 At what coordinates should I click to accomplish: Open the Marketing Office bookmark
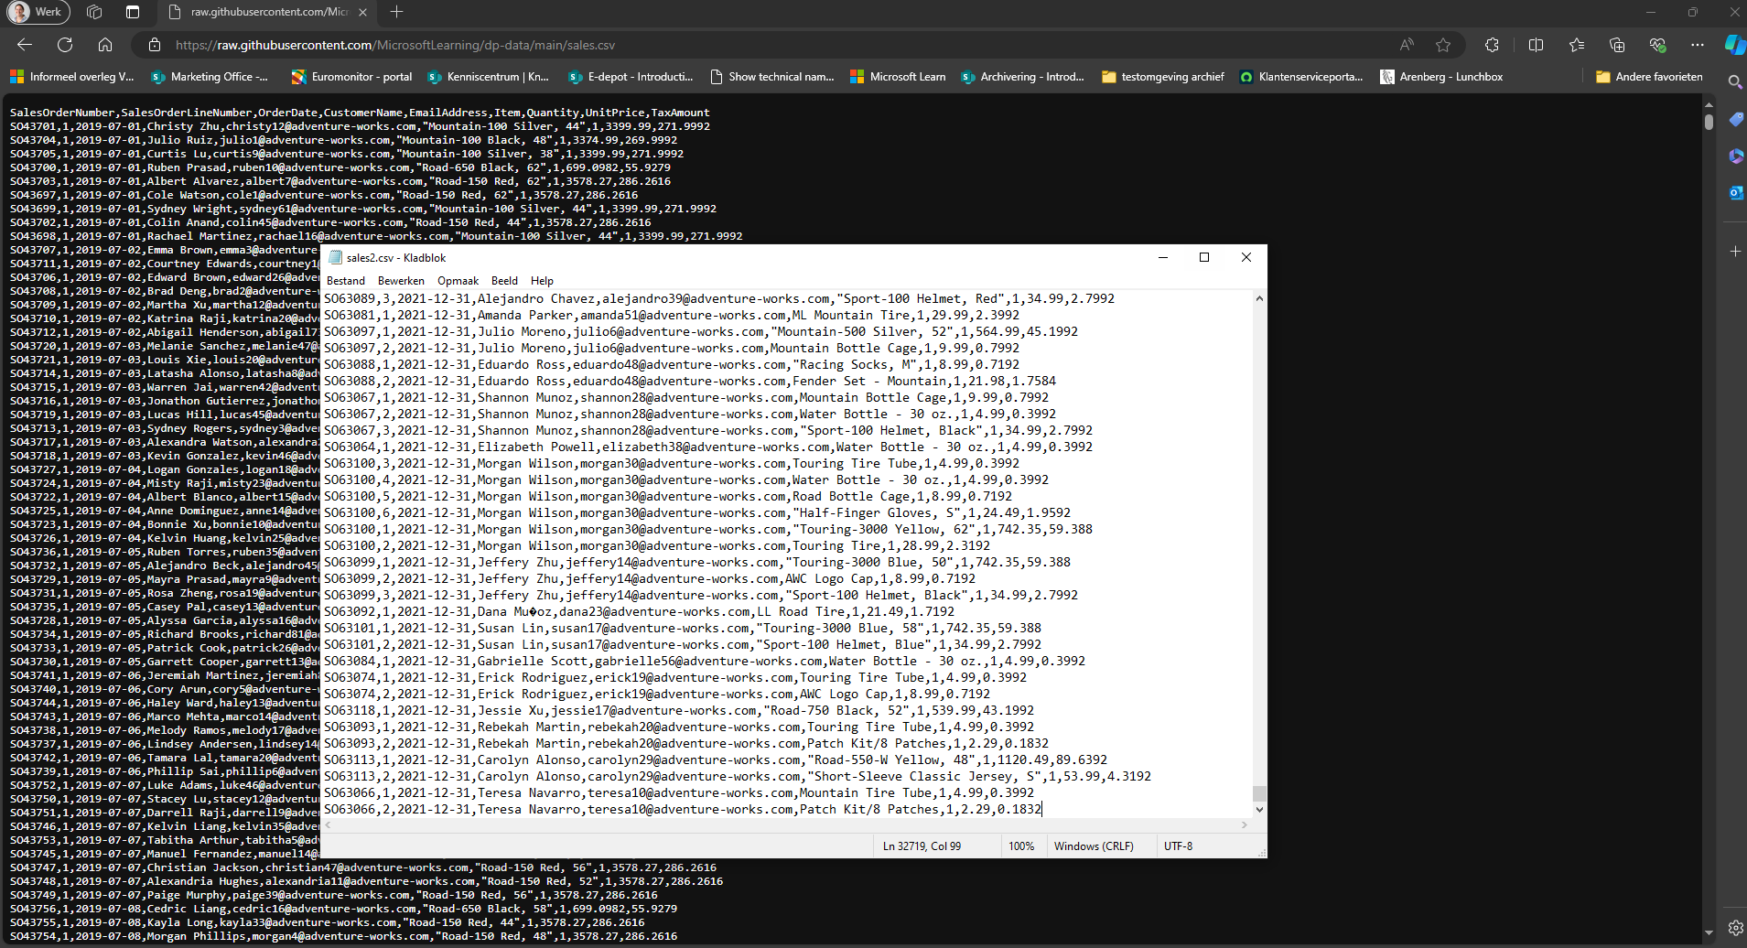[210, 77]
